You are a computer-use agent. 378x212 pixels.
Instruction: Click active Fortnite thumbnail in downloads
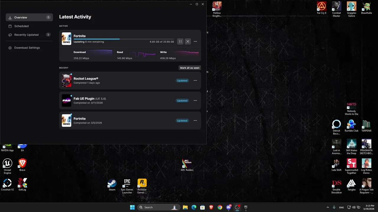pyautogui.click(x=66, y=39)
